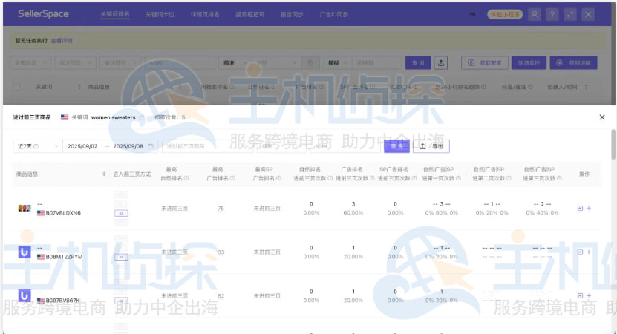617x334 pixels.
Task: Click product thumbnail of B07VBLDXN6
Action: pyautogui.click(x=25, y=209)
